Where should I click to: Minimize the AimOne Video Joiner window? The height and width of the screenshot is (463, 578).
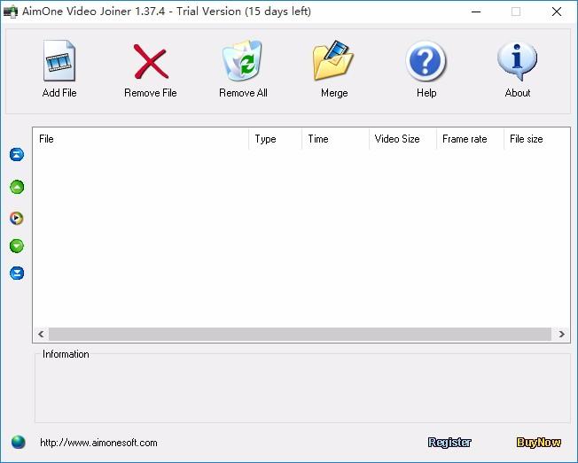[476, 12]
